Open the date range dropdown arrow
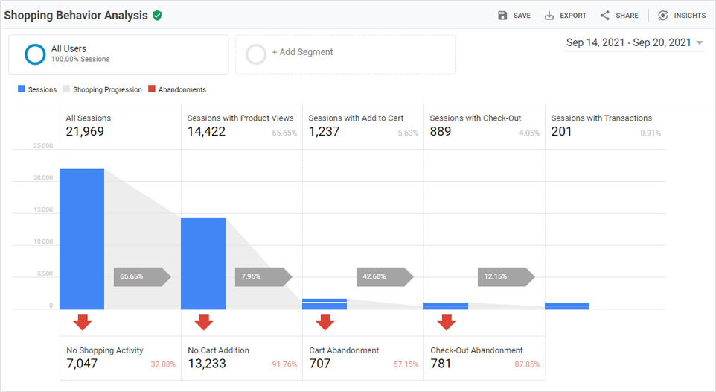The width and height of the screenshot is (716, 392). tap(700, 43)
